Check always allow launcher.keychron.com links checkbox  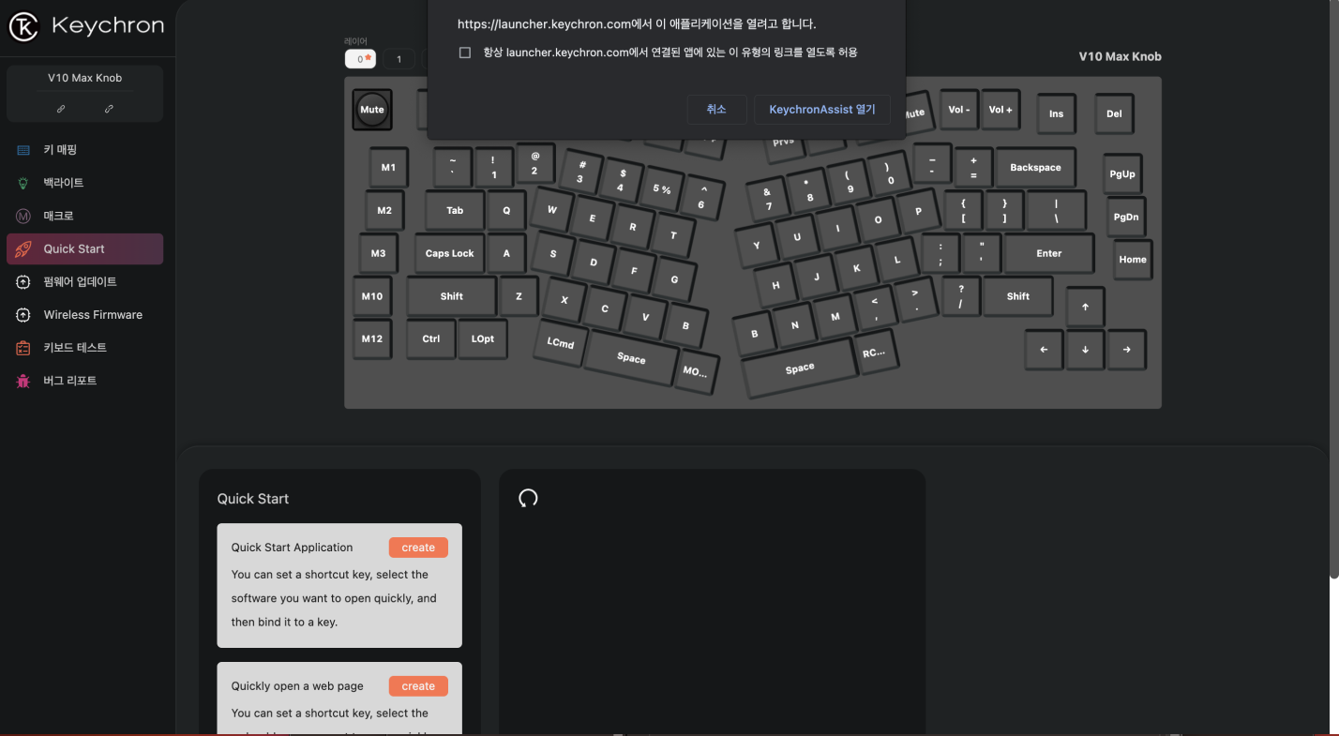(x=465, y=53)
